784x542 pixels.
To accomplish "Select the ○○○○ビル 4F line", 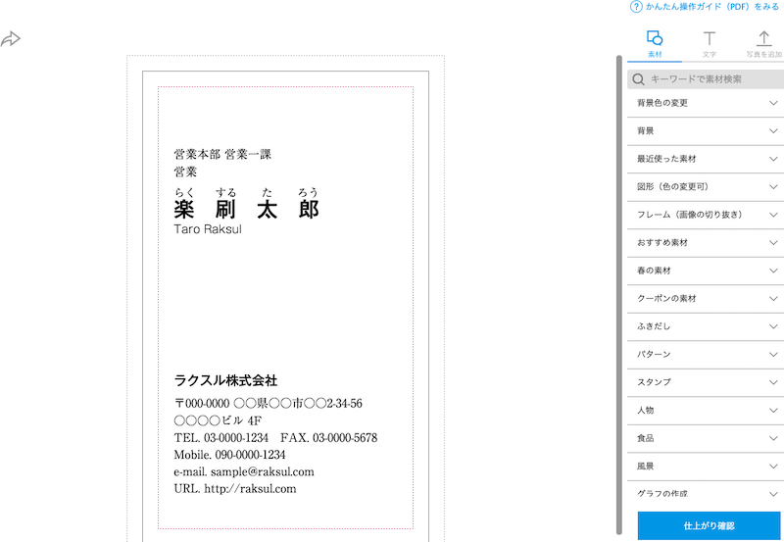I will pos(218,420).
